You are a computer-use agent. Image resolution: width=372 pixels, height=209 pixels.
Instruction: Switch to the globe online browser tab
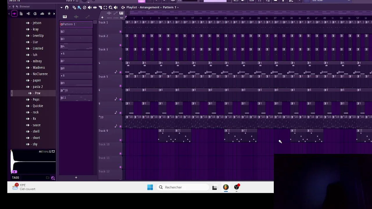pos(35,14)
